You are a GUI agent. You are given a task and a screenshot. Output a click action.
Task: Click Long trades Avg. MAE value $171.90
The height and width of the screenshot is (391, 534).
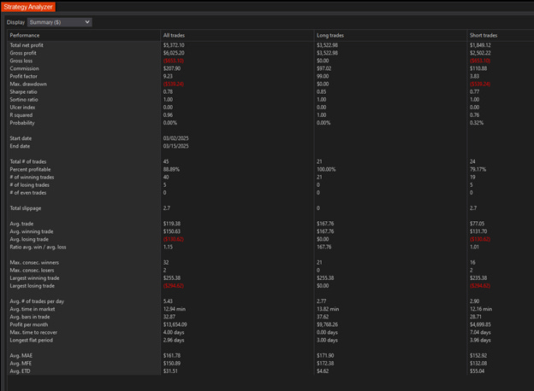pos(325,356)
